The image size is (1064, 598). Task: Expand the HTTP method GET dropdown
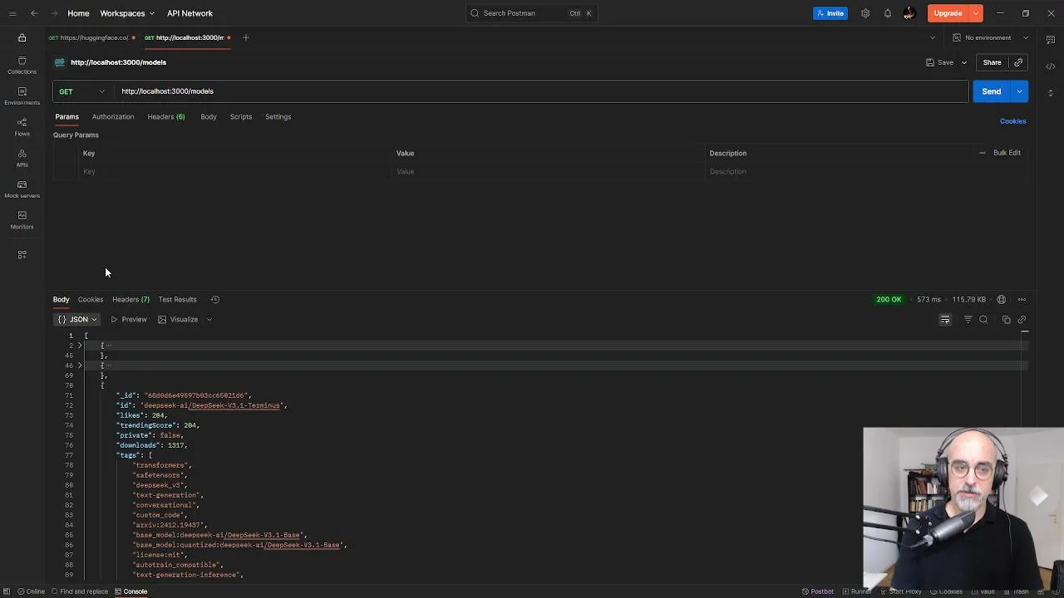tap(81, 91)
